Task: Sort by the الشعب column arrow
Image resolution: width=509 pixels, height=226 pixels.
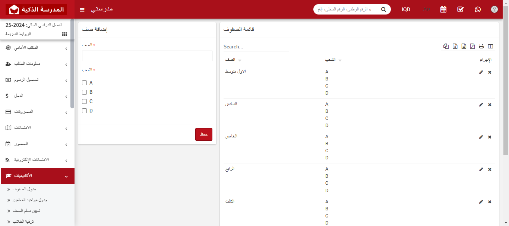Action: pyautogui.click(x=339, y=60)
